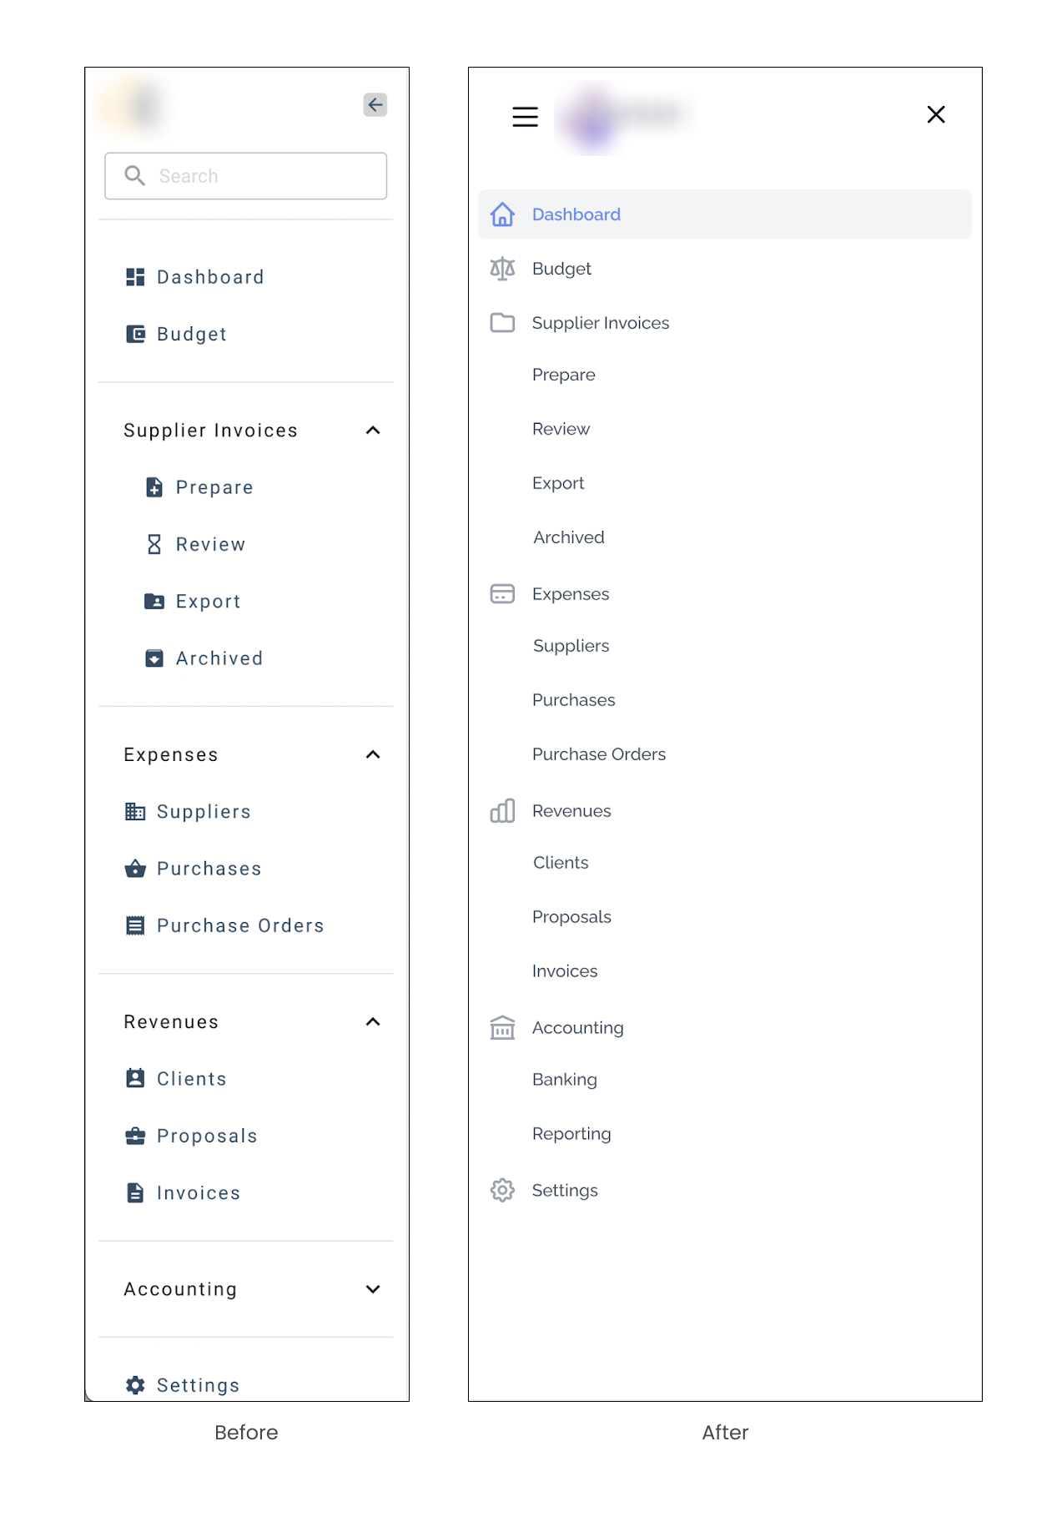Select the highlighted Dashboard menu item

(x=724, y=214)
